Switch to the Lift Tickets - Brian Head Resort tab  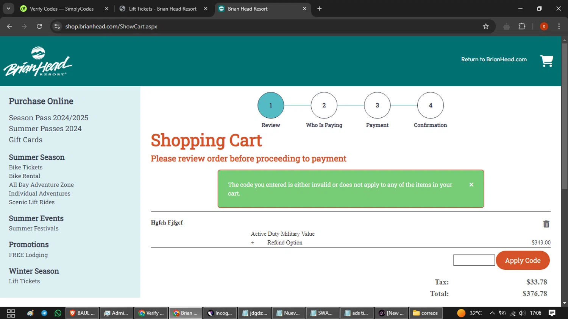coord(163,9)
